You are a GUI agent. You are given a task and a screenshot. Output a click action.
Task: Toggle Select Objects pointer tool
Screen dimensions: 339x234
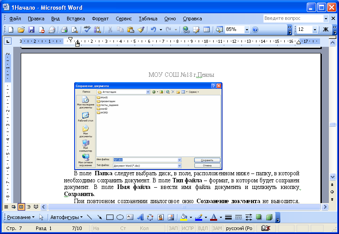[x=41, y=217]
